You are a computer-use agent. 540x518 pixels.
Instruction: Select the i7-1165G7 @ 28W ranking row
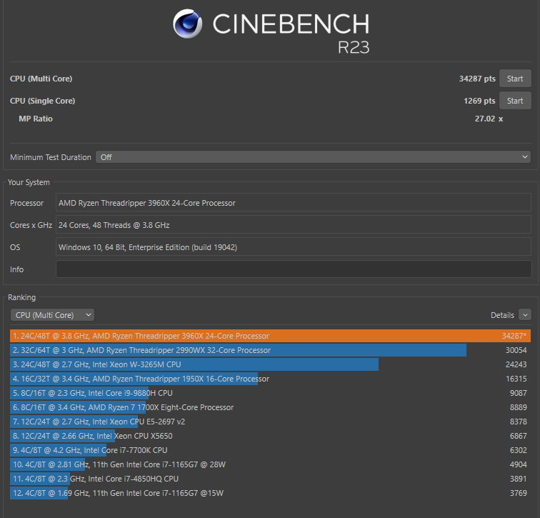(x=270, y=464)
